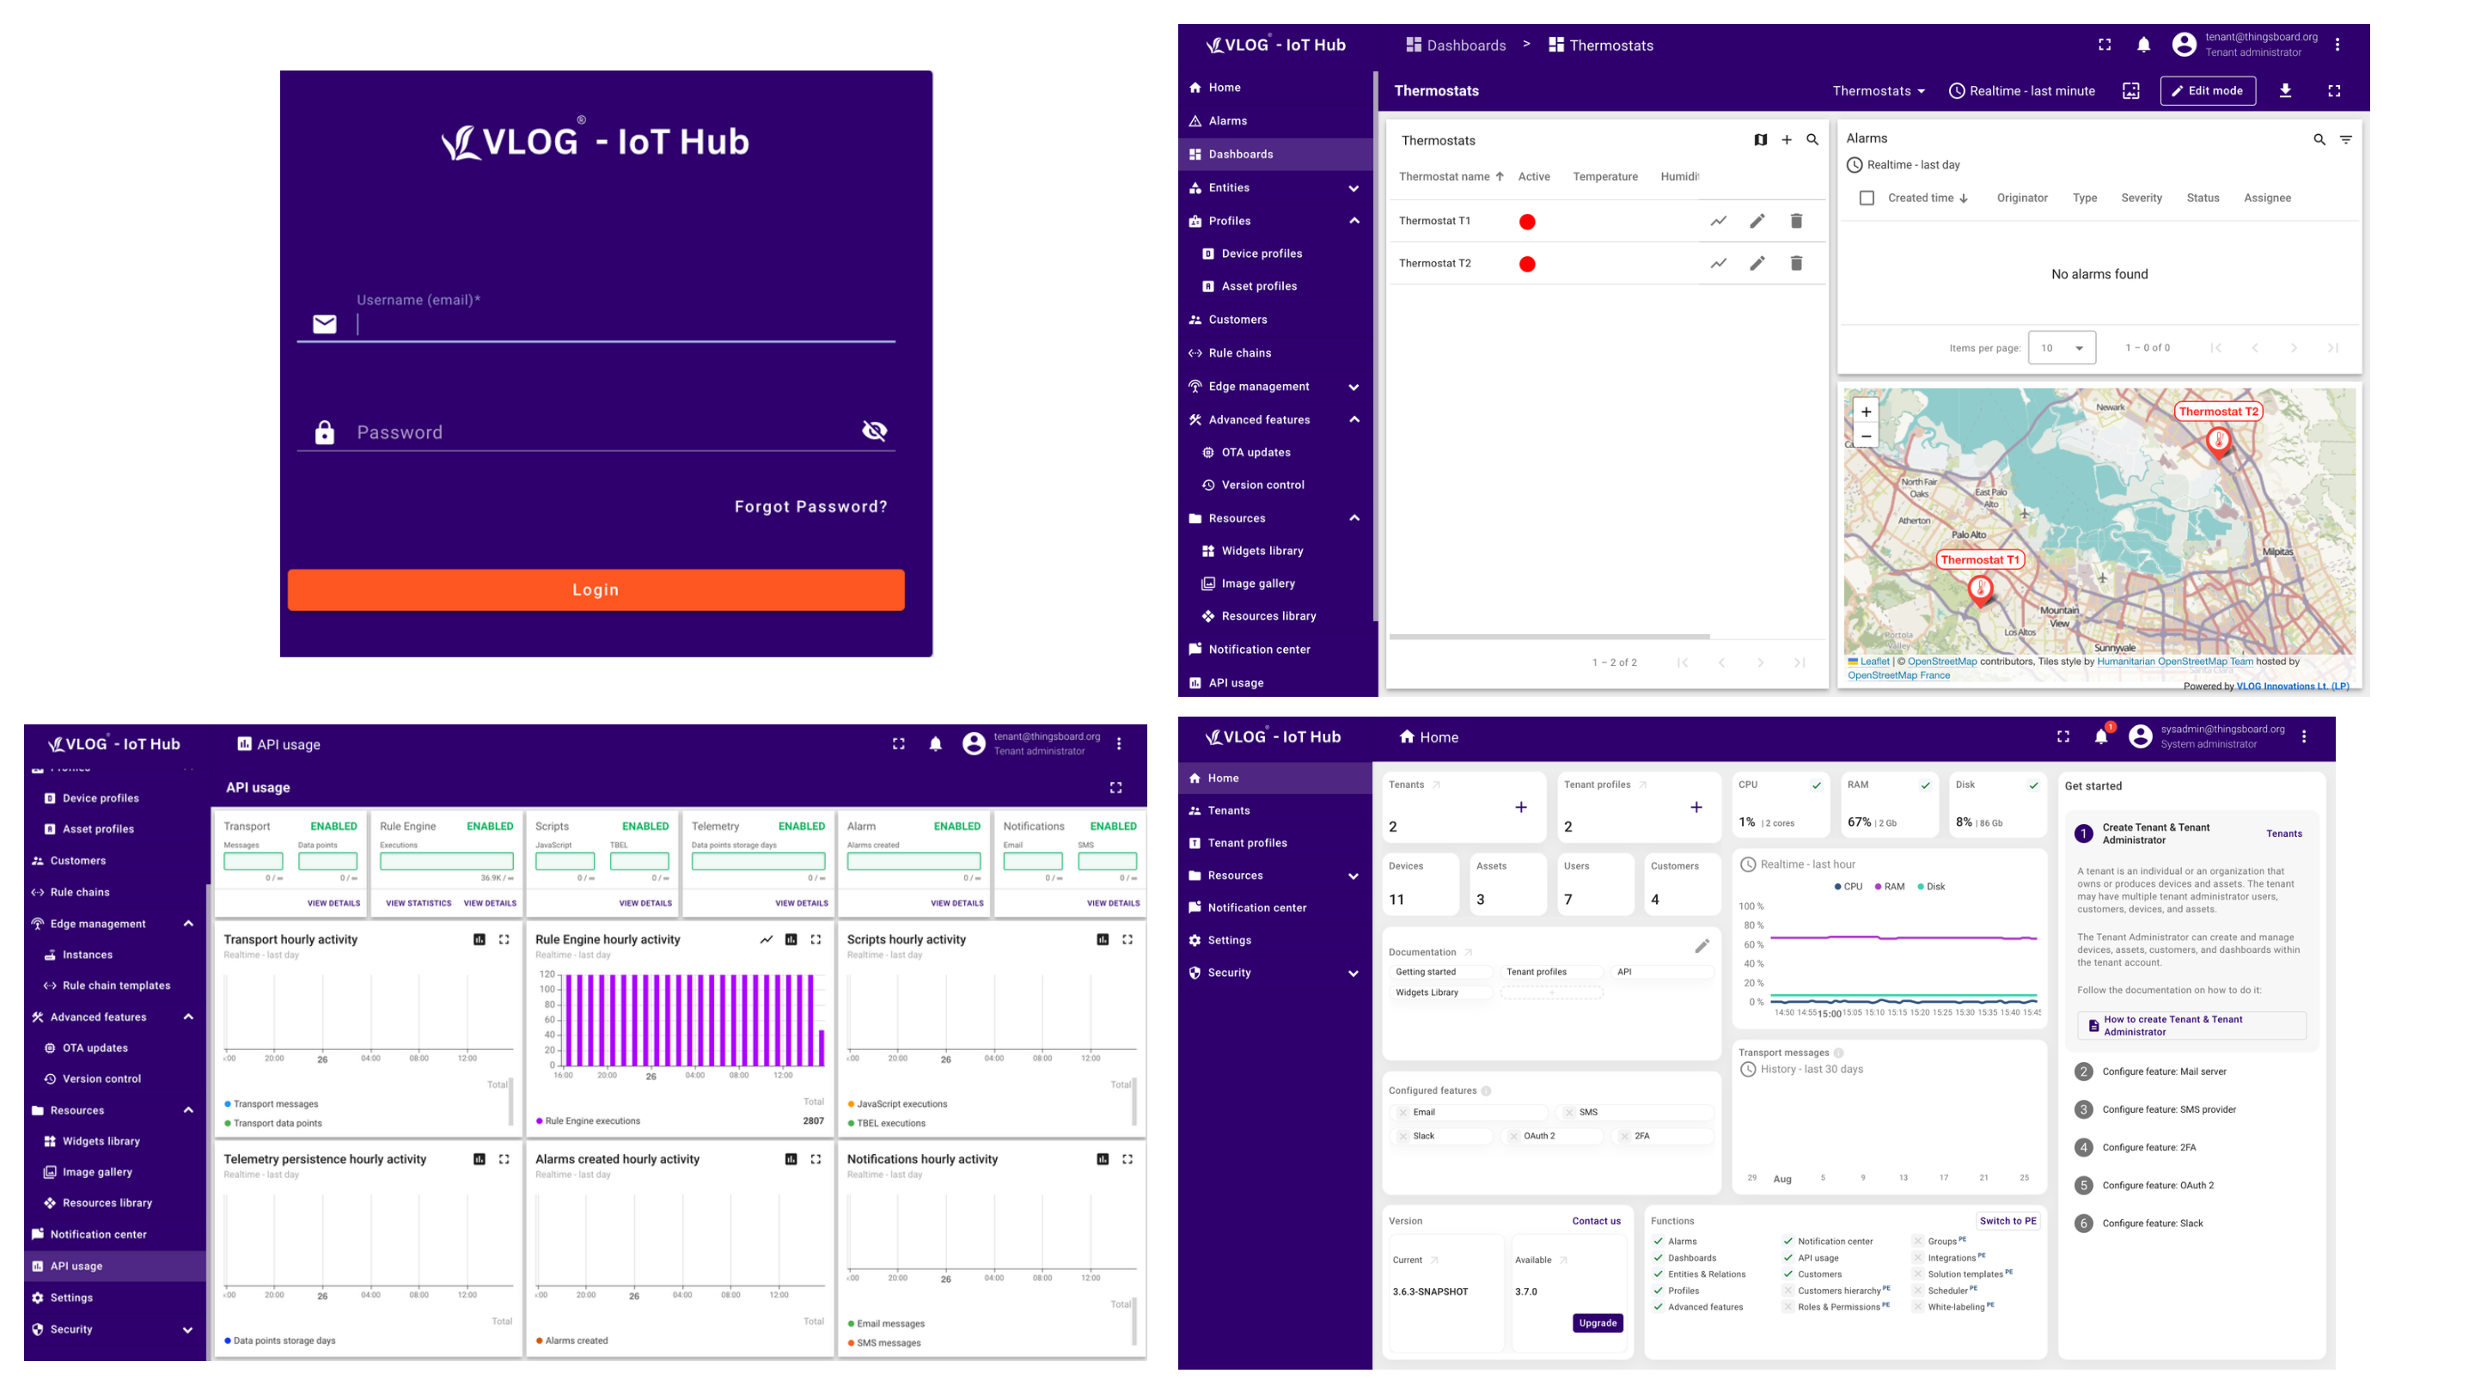Viewport: 2475px width, 1392px height.
Task: Collapse Edge management in API usage sidebar
Action: [x=188, y=925]
